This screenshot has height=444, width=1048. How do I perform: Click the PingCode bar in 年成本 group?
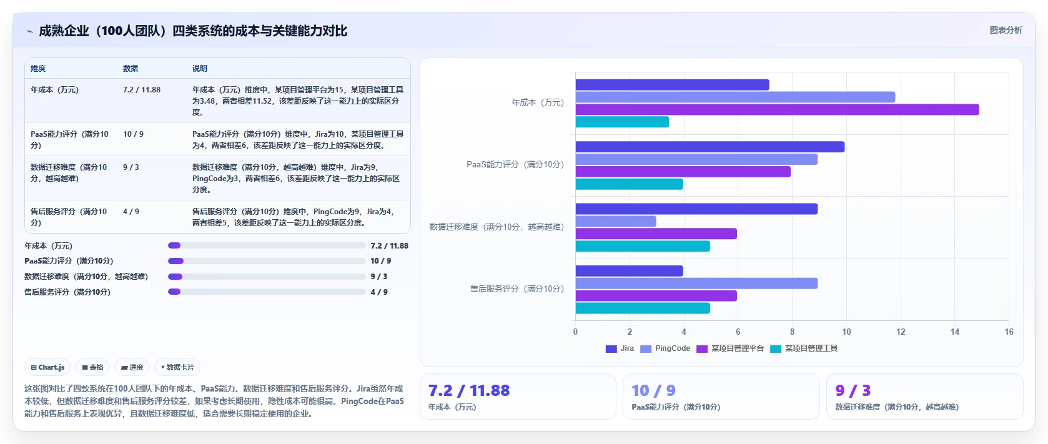point(735,97)
